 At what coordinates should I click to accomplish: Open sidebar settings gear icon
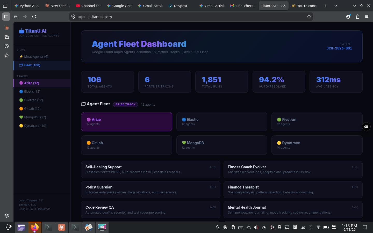click(7, 216)
